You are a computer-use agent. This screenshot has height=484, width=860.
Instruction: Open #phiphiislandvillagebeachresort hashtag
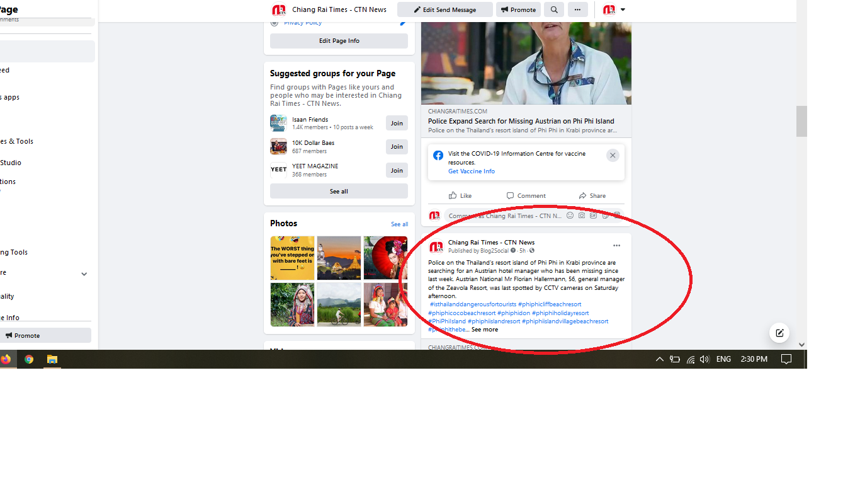tap(565, 321)
